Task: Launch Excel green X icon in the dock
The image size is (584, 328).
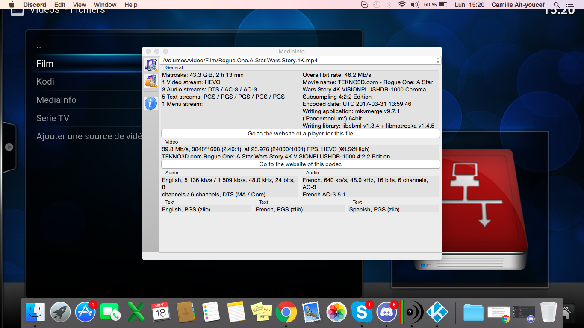Action: [x=136, y=312]
